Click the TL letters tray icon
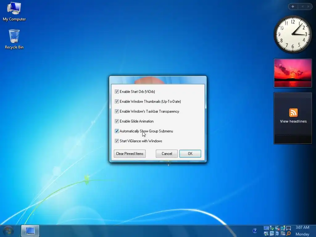Image resolution: width=316 pixels, height=237 pixels. [283, 233]
